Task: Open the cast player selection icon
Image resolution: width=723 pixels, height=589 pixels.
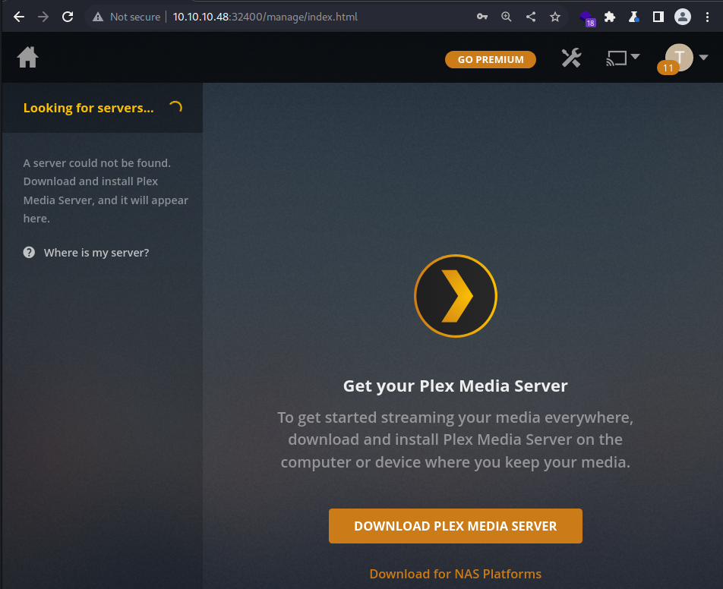Action: (x=616, y=58)
